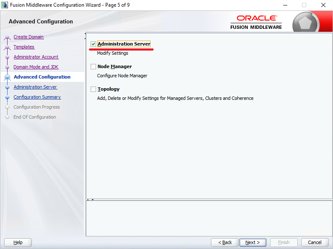Proceed with the Next button

[253, 242]
